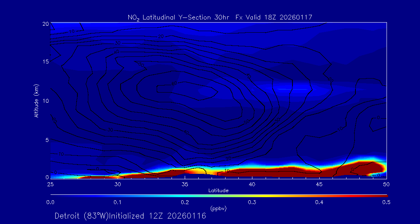Image resolution: width=420 pixels, height=224 pixels.
Task: Click altitude axis tick label 15
Action: coord(45,61)
